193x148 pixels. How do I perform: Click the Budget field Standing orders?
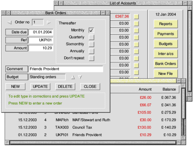click(47, 77)
